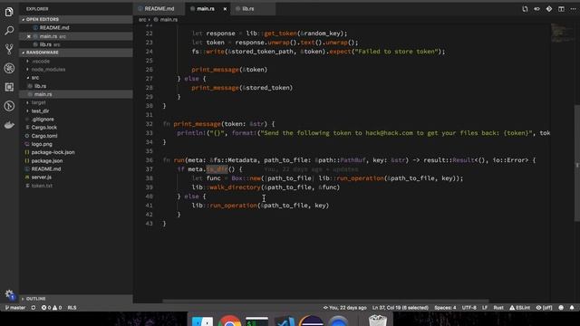Image resolution: width=580 pixels, height=326 pixels.
Task: Open the Trash from the Dock
Action: click(x=378, y=320)
